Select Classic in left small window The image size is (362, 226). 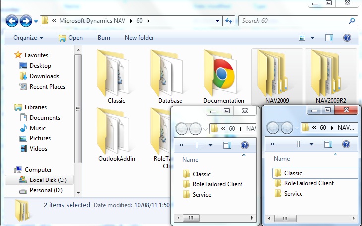pyautogui.click(x=201, y=174)
